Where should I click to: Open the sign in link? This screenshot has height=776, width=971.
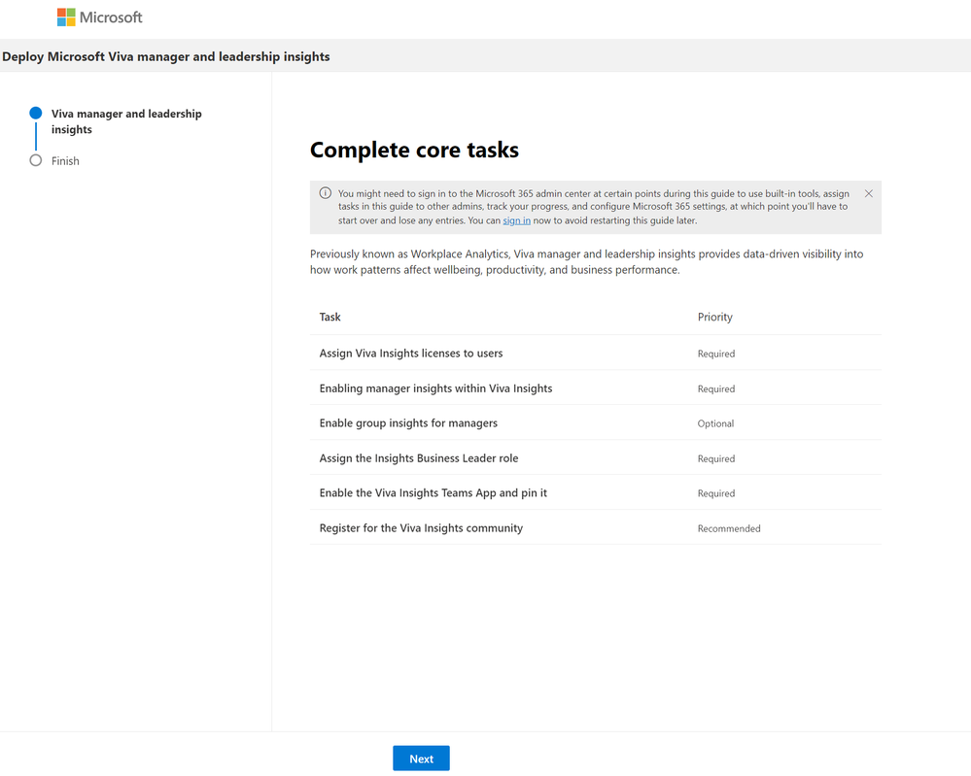pyautogui.click(x=516, y=220)
